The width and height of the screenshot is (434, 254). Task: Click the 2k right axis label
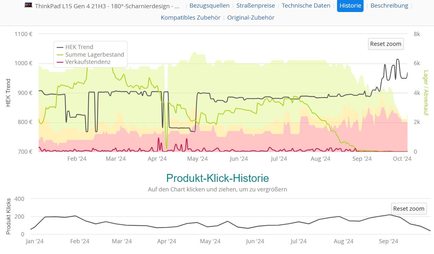tap(417, 122)
